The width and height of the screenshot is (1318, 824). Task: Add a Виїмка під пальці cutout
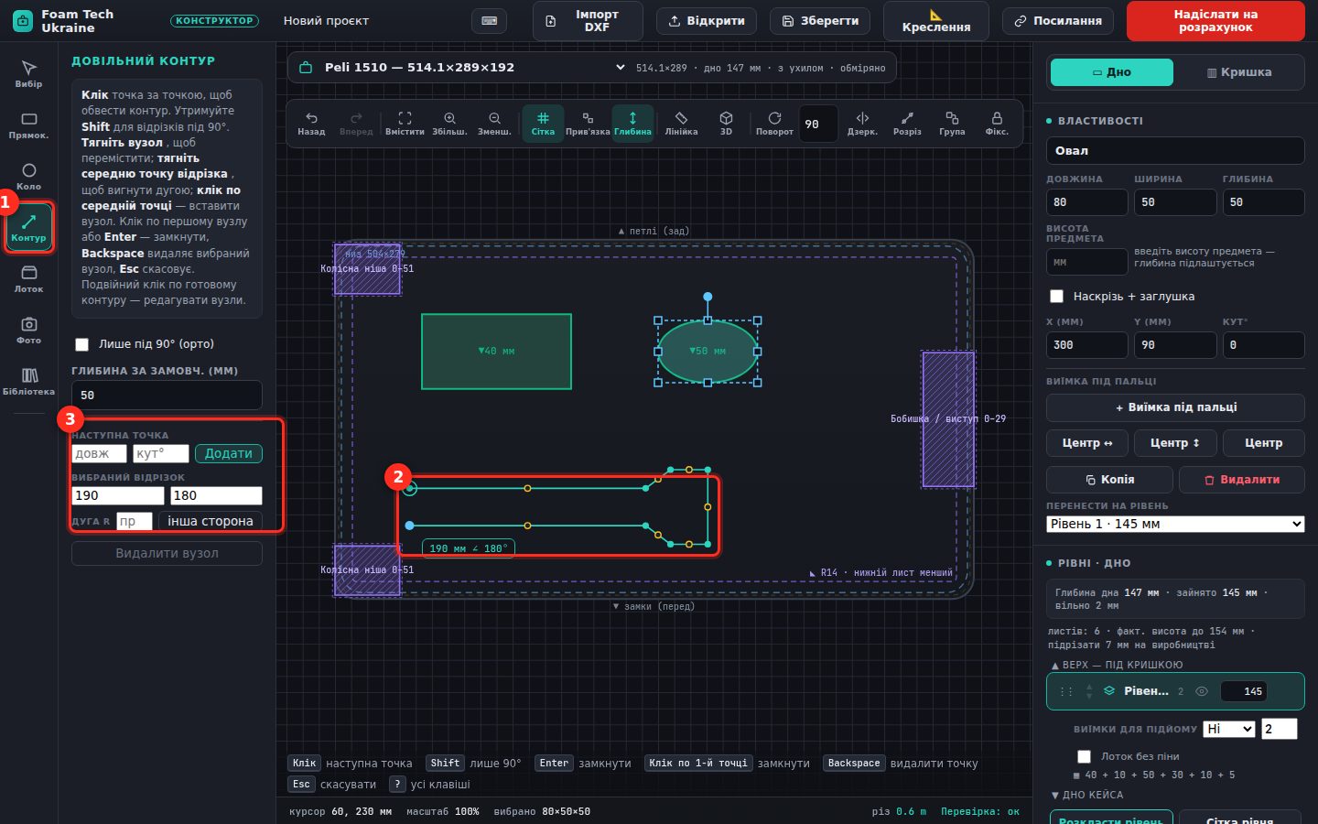coord(1175,407)
